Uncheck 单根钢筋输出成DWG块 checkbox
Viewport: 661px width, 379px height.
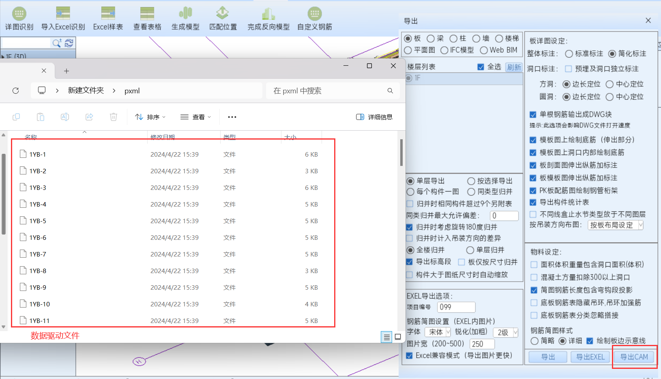533,115
